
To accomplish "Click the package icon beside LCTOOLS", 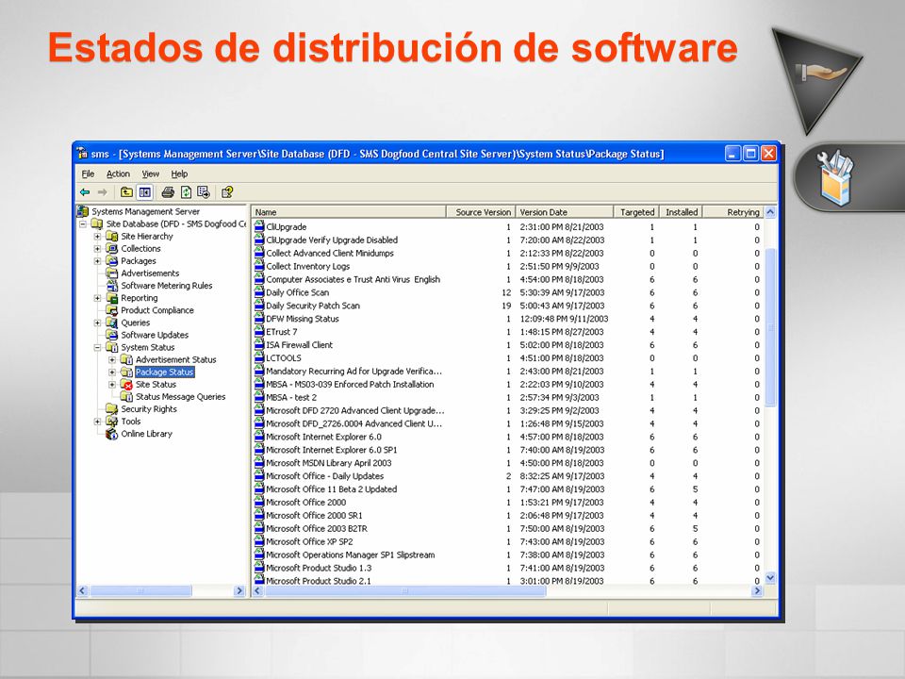I will point(260,358).
